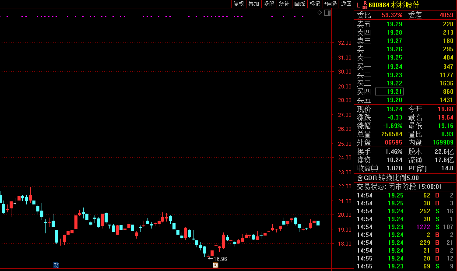Image resolution: width=457 pixels, height=271 pixels.
Task: Click the 卖五 price 19.29
Action: tap(394, 24)
